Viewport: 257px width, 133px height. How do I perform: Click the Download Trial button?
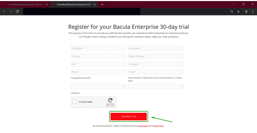point(128,116)
